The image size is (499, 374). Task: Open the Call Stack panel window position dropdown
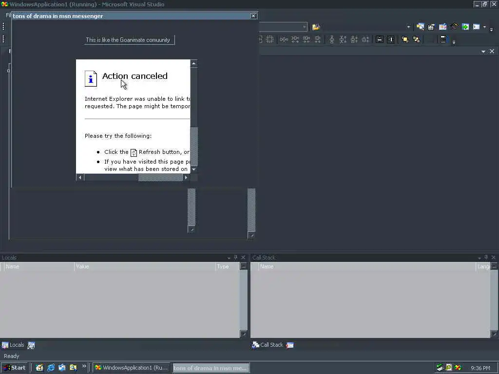(480, 258)
